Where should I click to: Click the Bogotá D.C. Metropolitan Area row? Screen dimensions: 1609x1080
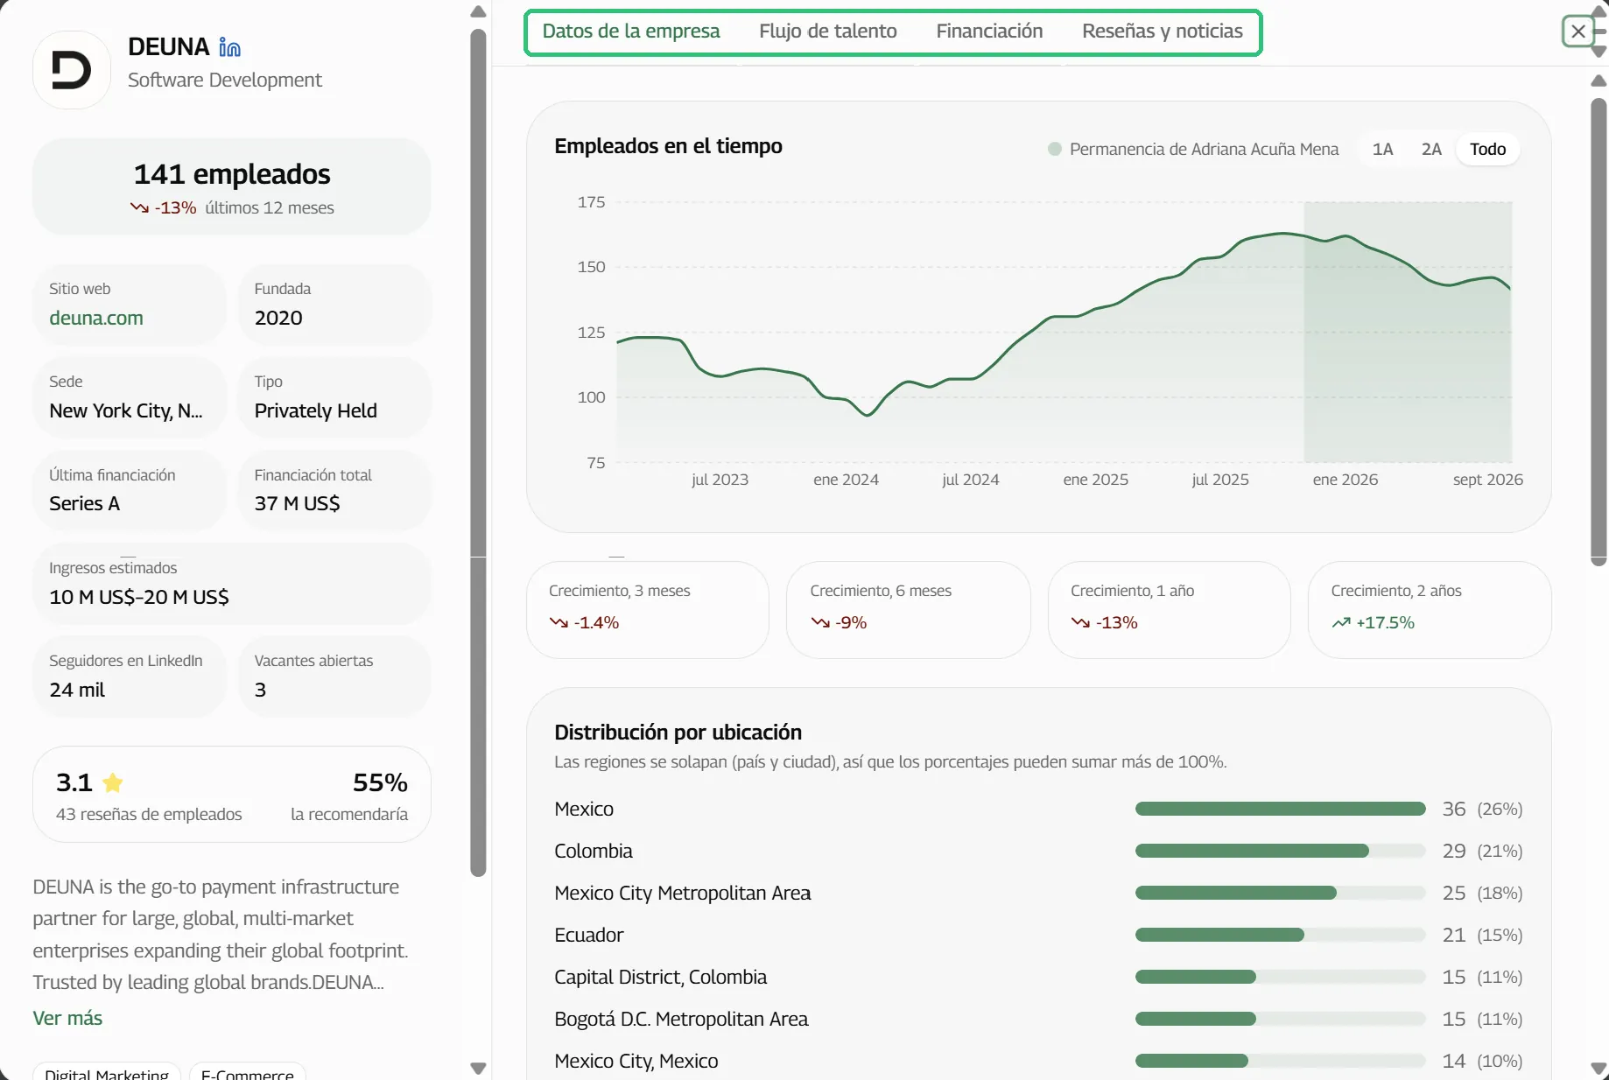click(x=1038, y=1019)
